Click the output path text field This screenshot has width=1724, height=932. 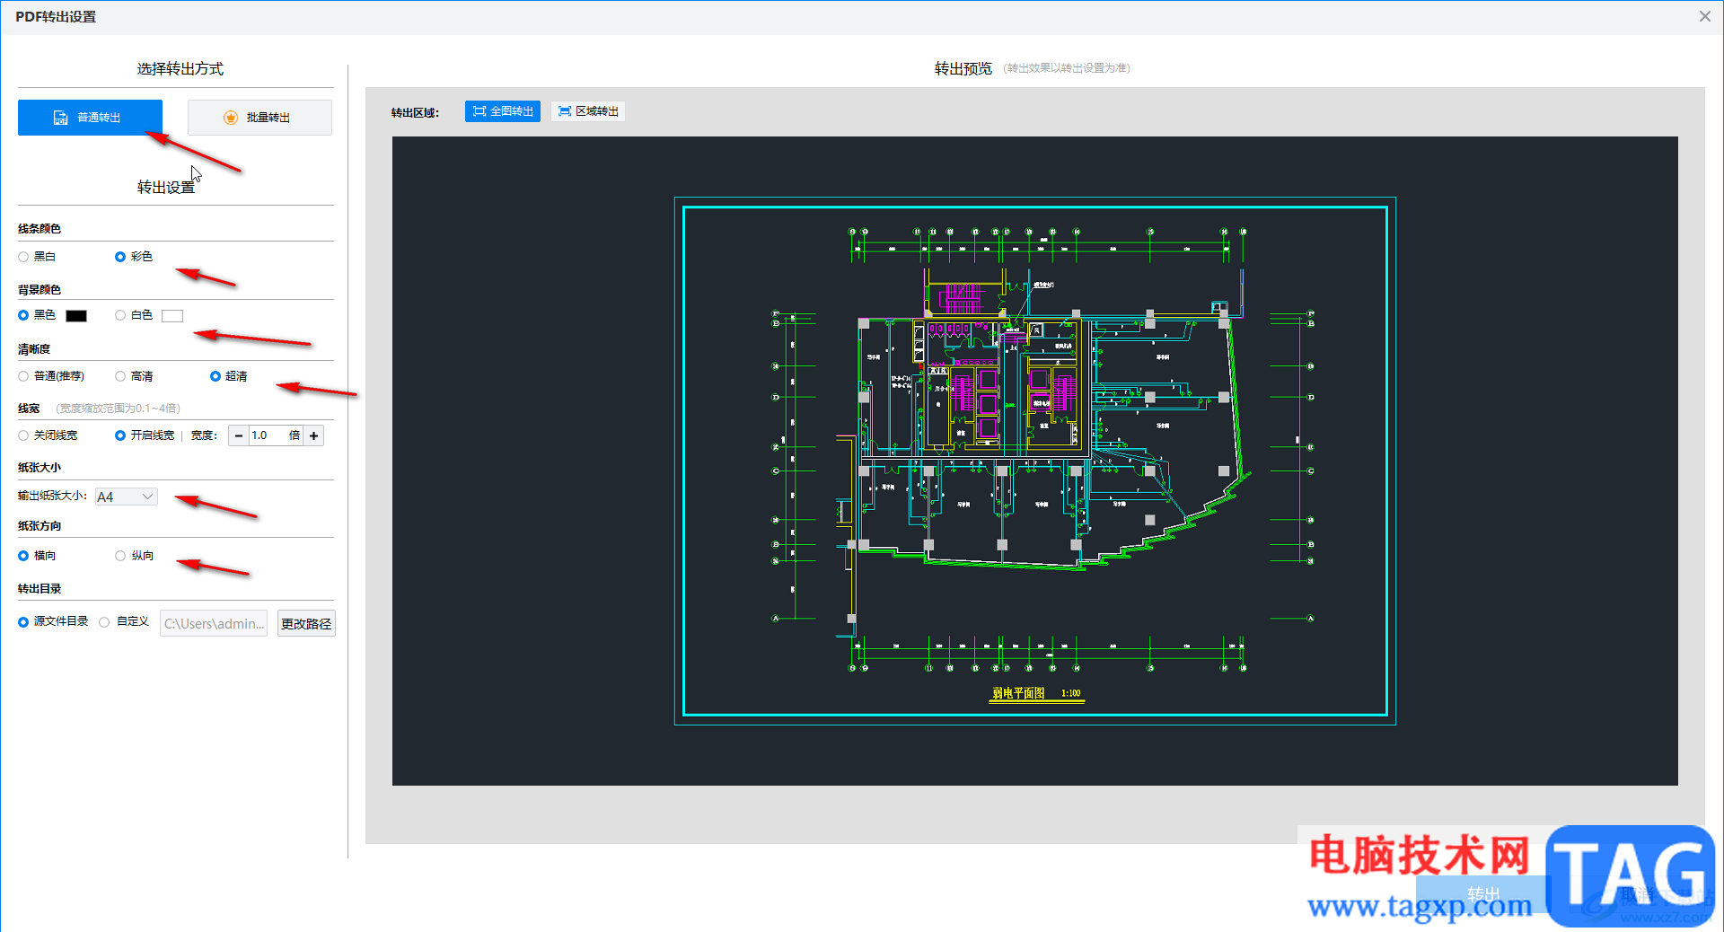pos(214,623)
